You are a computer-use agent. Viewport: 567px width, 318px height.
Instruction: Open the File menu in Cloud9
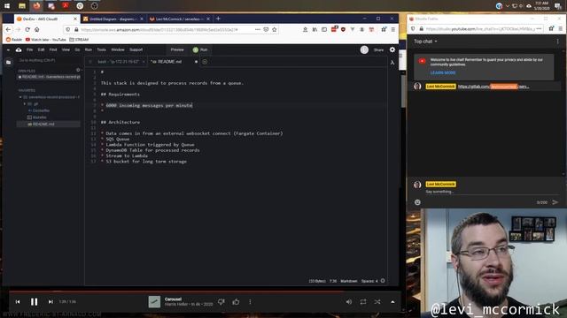tap(29, 49)
